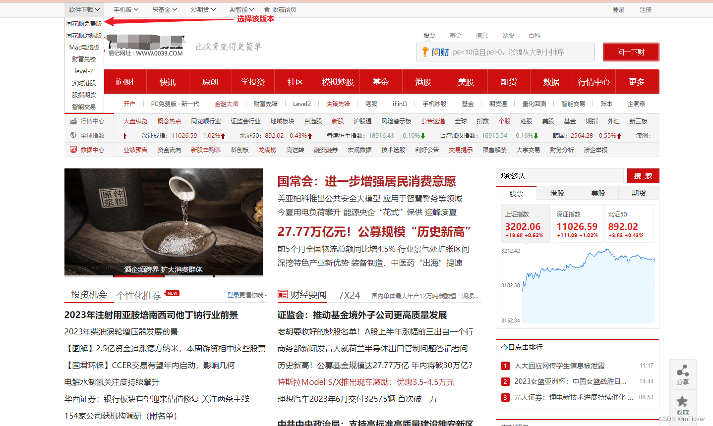This screenshot has width=713, height=426.
Task: Click 登录更懂你哦~ link
Action: [x=247, y=295]
